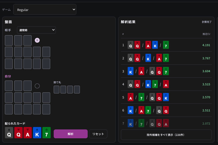Screen dimensions: 218x145
Task: Click first slot of opponent's top row
Action: (9, 40)
